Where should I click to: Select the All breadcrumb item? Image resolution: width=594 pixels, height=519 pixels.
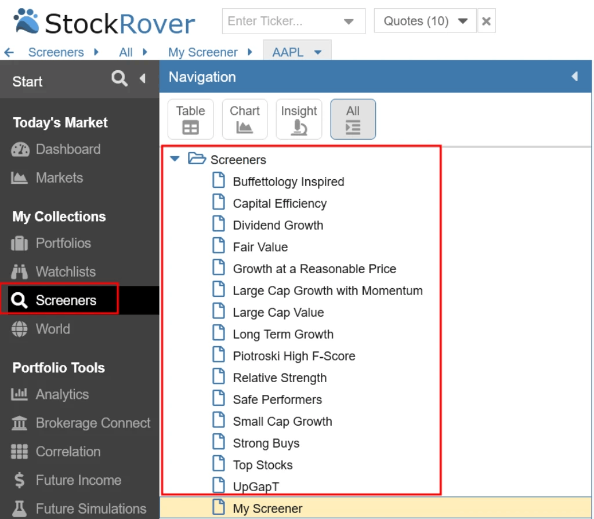point(125,52)
